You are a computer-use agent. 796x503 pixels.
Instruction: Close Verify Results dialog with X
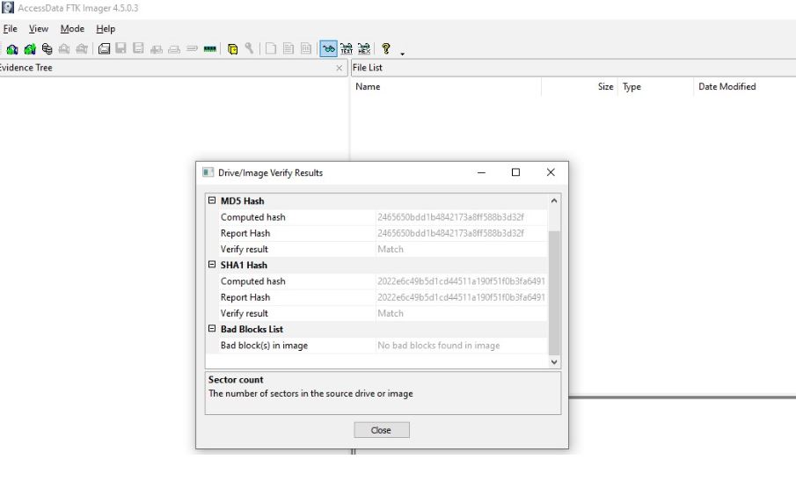pyautogui.click(x=551, y=172)
